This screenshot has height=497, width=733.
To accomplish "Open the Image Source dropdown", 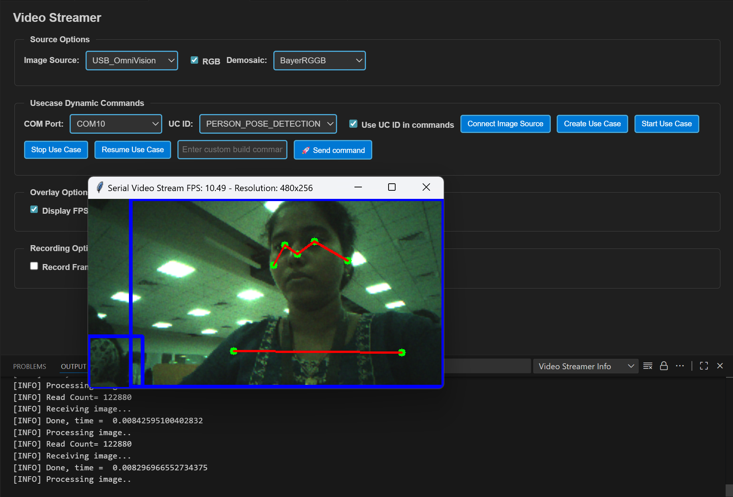I will [131, 60].
